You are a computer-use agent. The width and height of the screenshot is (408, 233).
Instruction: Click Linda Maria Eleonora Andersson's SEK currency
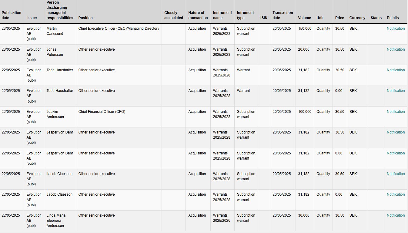[353, 215]
